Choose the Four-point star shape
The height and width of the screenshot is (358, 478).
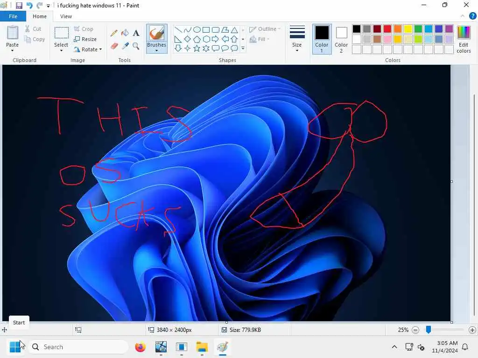pyautogui.click(x=188, y=48)
